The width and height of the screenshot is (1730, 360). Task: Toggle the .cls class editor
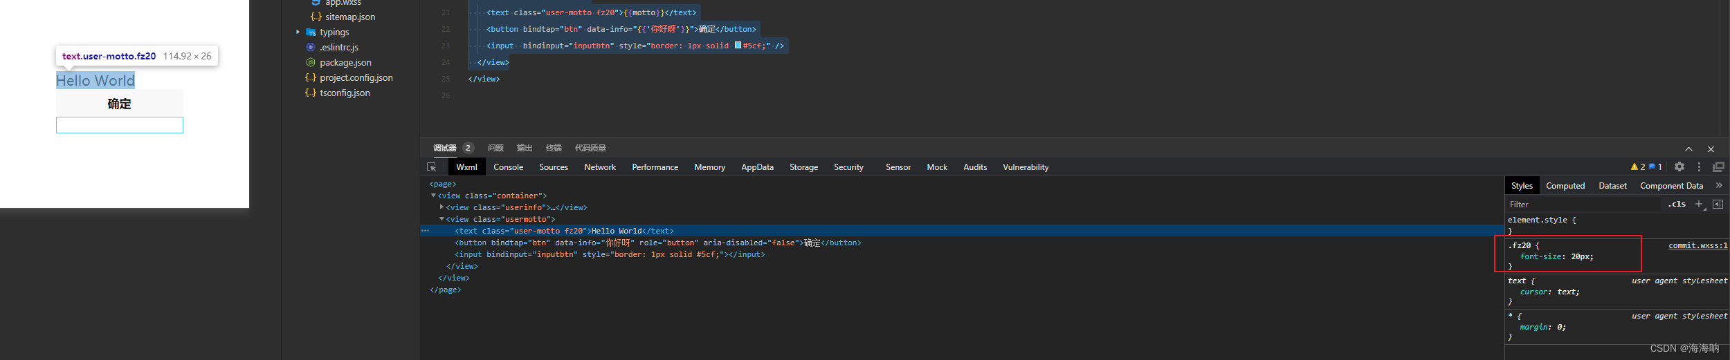pyautogui.click(x=1677, y=204)
